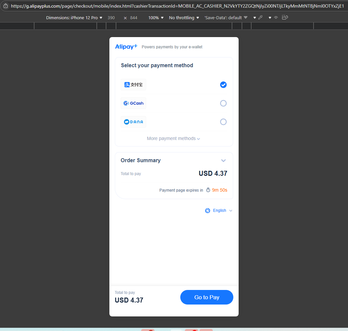Viewport: 348px width, 331px height.
Task: Click the USD 4.37 amount in Order Summary
Action: pos(213,173)
